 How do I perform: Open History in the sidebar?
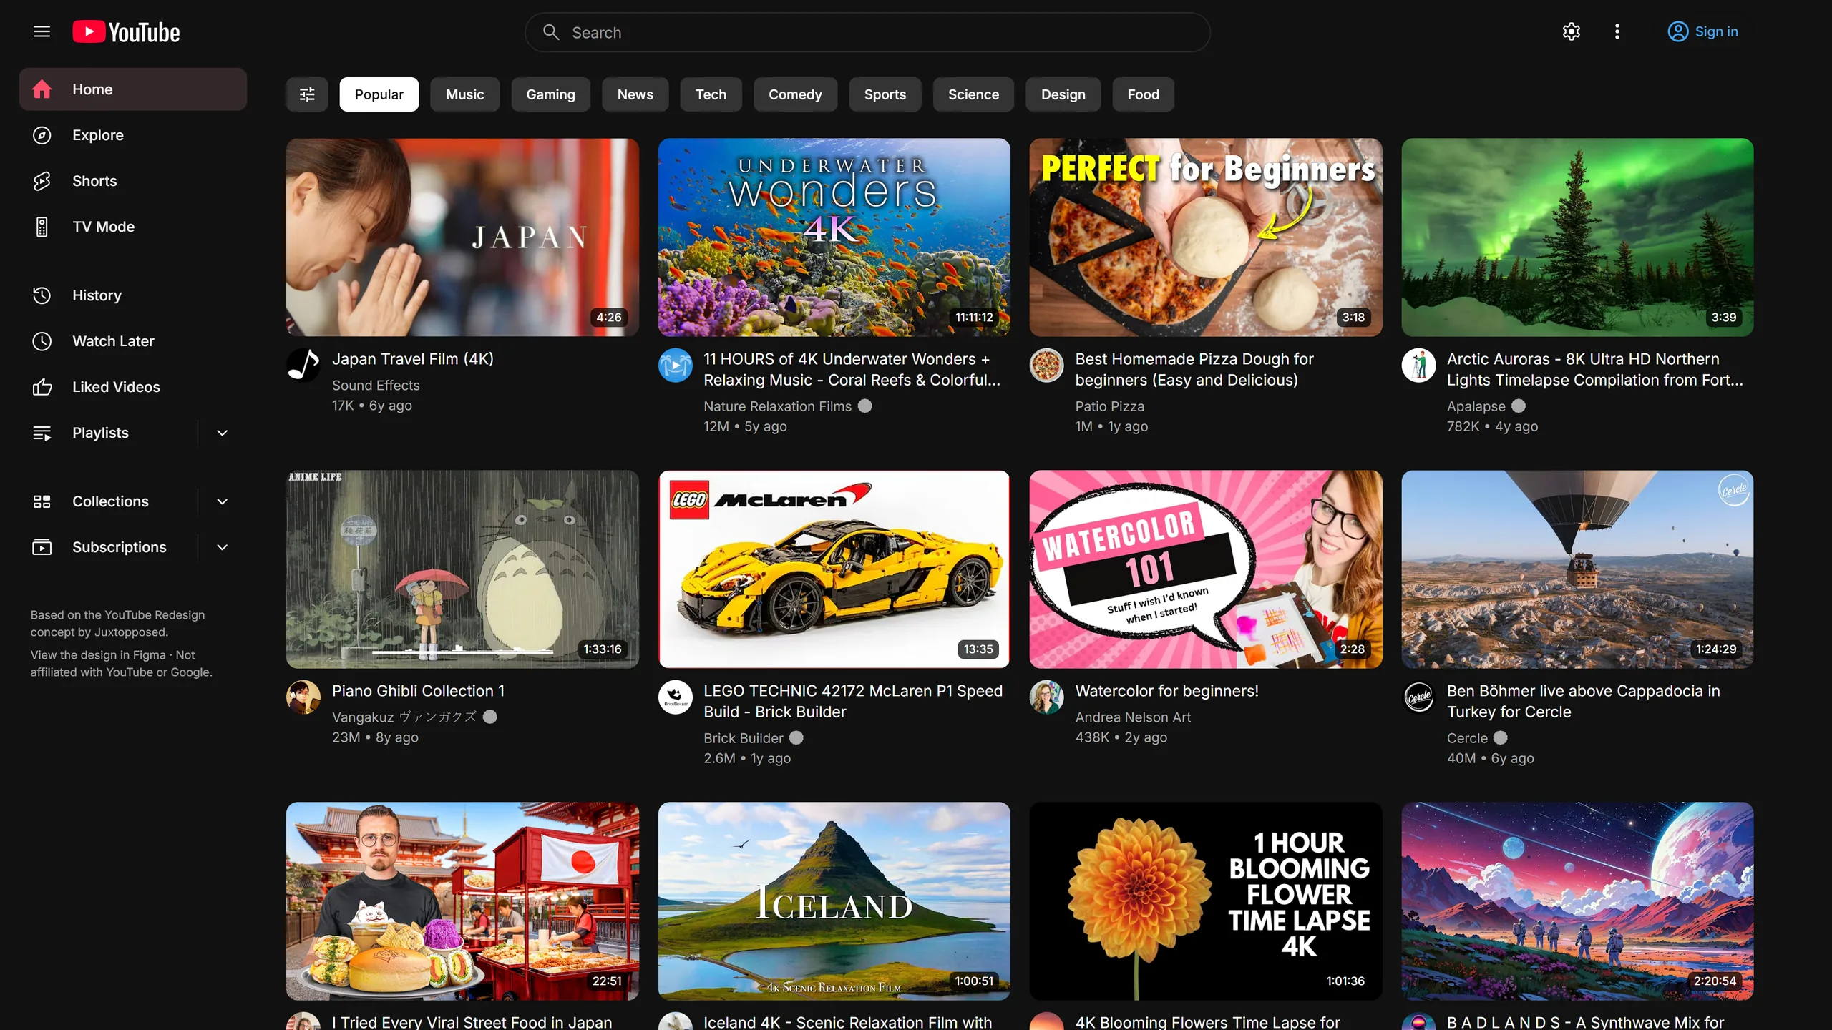tap(133, 295)
